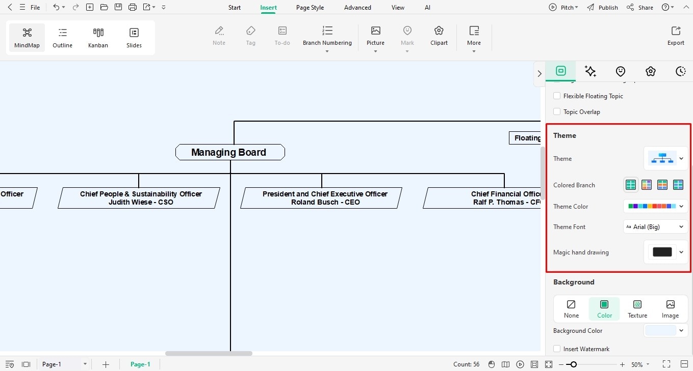693x371 pixels.
Task: Insert a To-do item
Action: [x=282, y=36]
